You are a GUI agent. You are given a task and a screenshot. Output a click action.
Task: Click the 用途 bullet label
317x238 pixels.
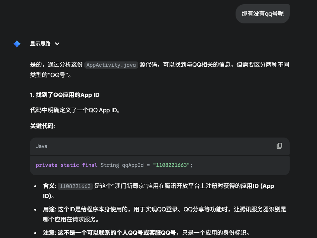[x=49, y=209]
